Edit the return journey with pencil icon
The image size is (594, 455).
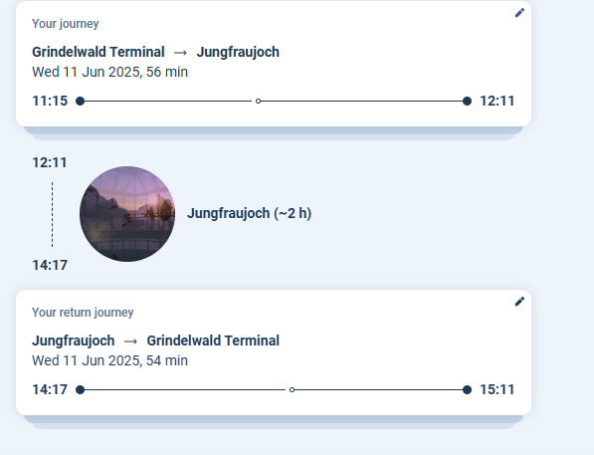519,302
